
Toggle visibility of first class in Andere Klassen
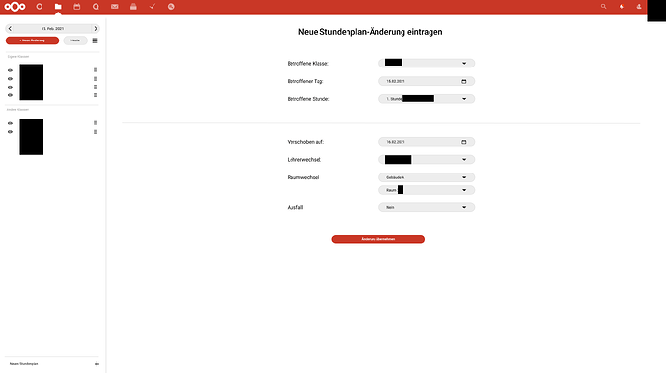[10, 123]
